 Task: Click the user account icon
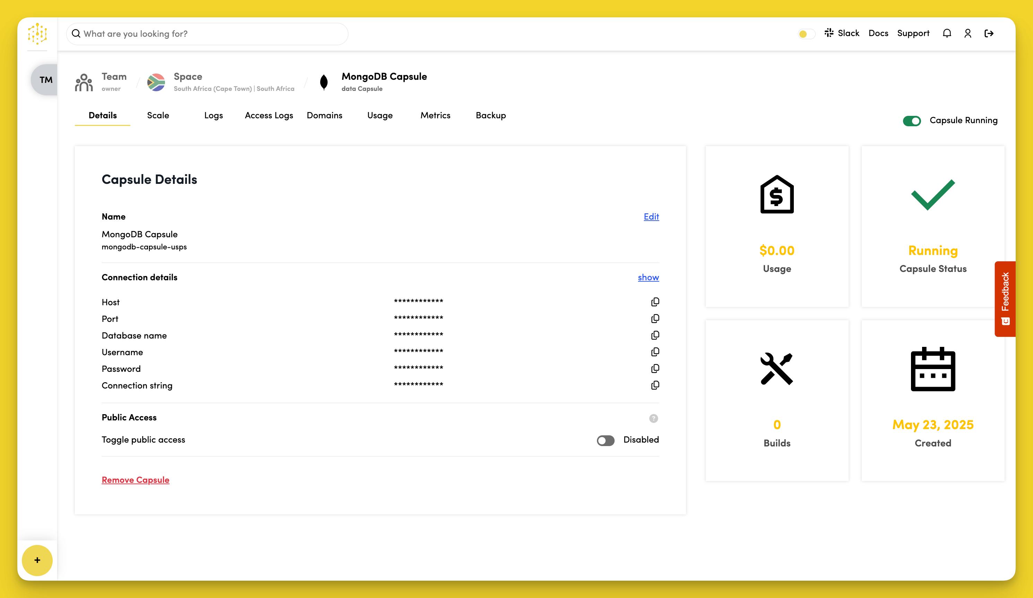click(968, 33)
